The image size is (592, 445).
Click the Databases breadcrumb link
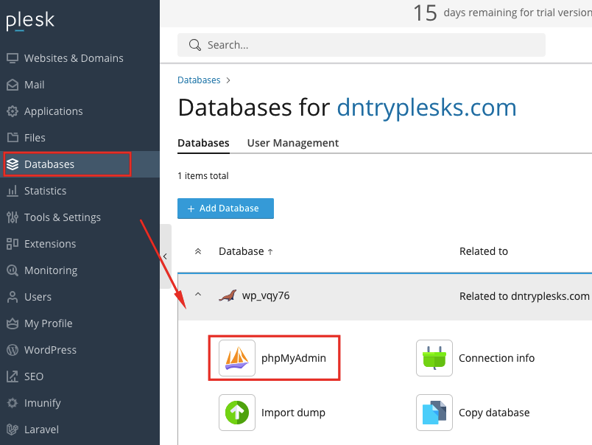tap(199, 80)
